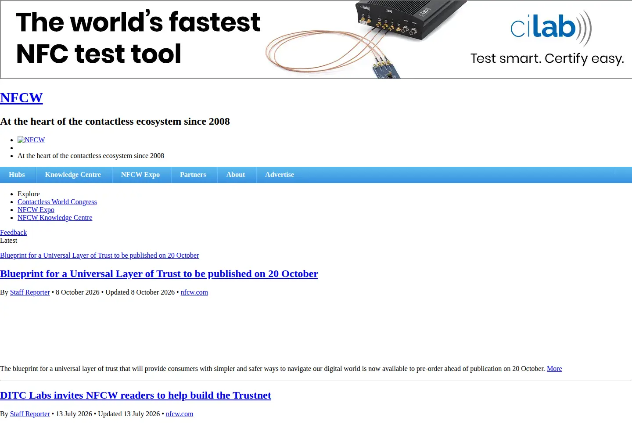
Task: Read More of the blueprint article summary
Action: click(554, 369)
